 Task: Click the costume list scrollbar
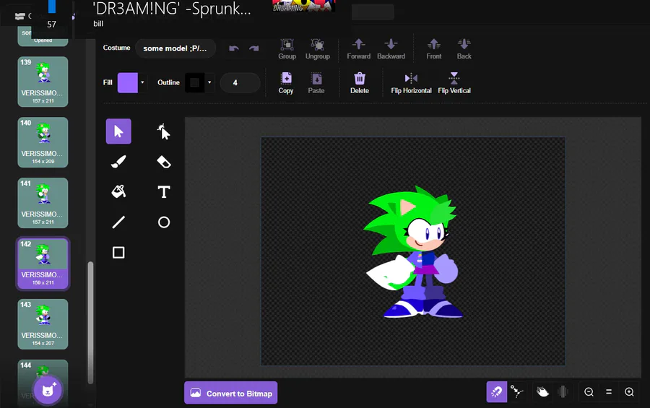90,323
